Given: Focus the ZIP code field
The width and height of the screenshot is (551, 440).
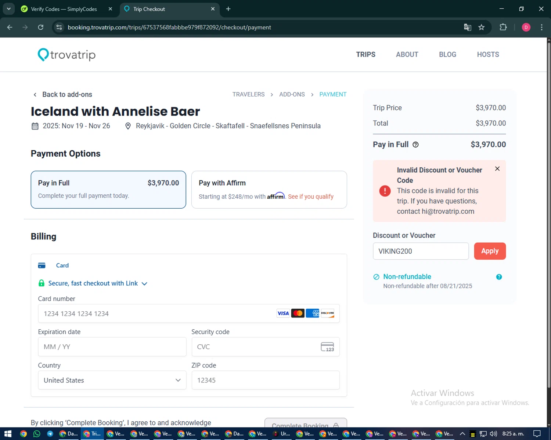Looking at the screenshot, I should click(x=265, y=380).
